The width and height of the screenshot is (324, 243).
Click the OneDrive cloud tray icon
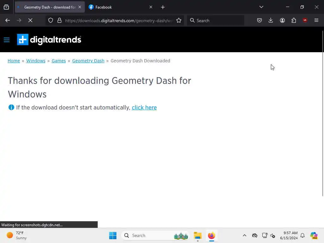pos(255,235)
